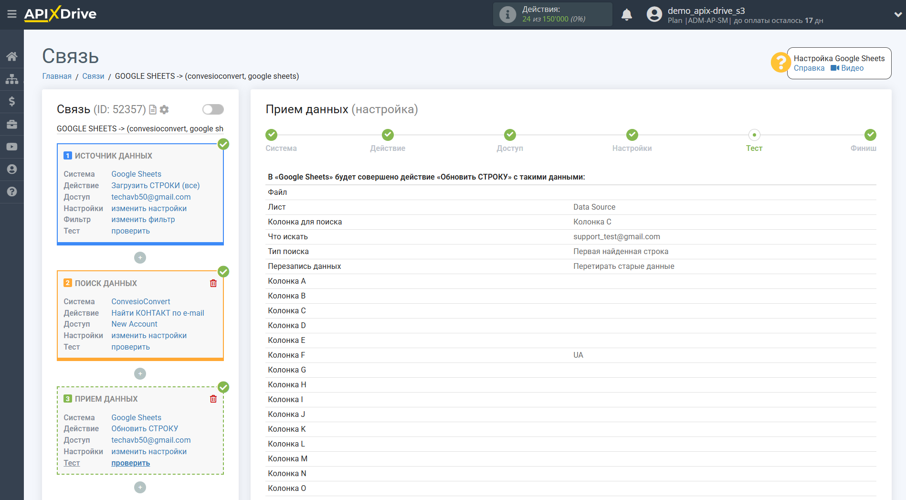Add a block below ПРИЕМ ДАННЫХ with plus button
This screenshot has width=906, height=500.
pos(140,487)
